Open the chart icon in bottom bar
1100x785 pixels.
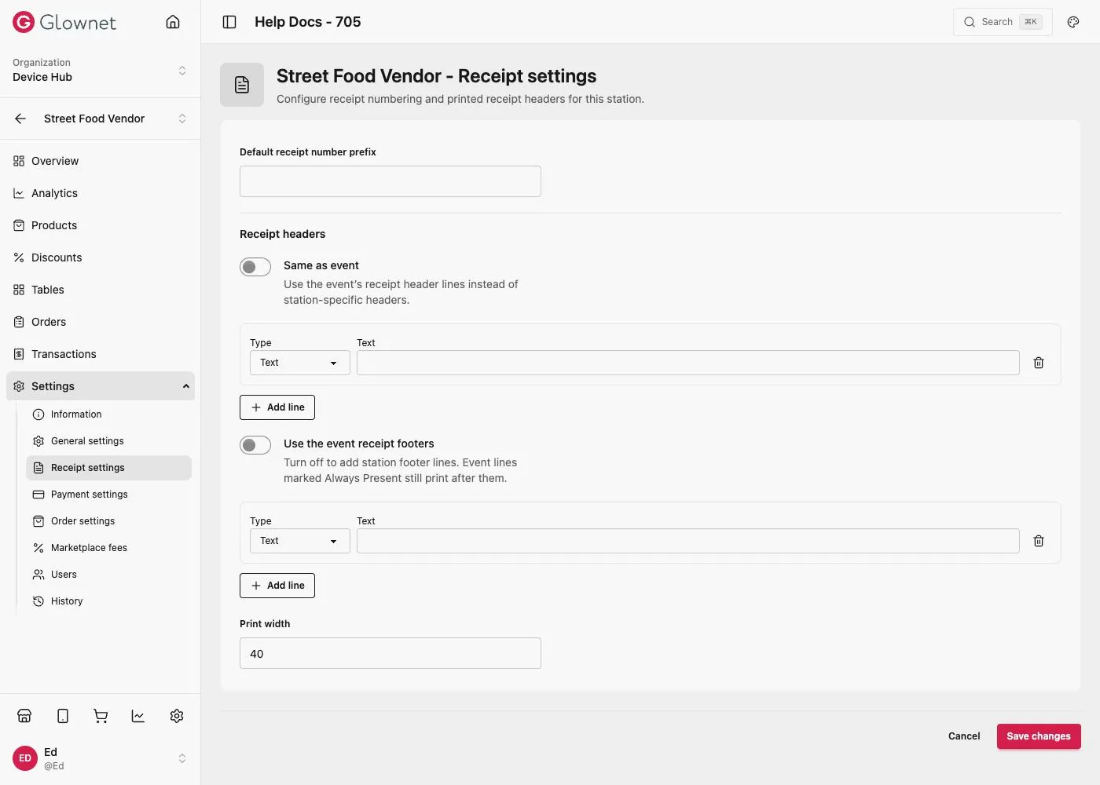click(x=138, y=716)
